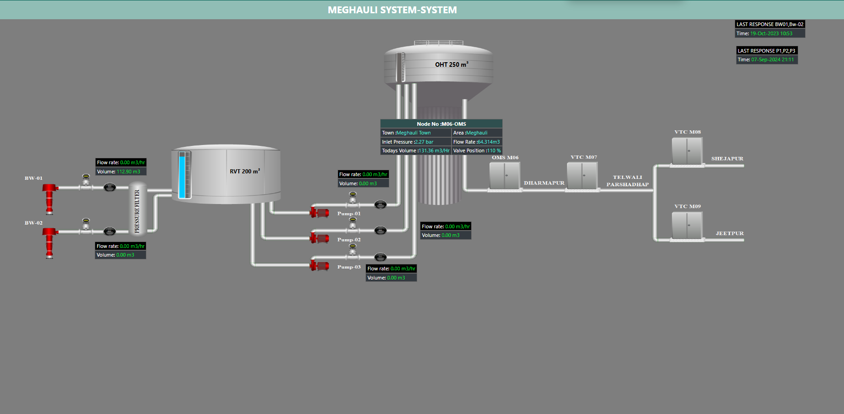Viewport: 844px width, 414px height.
Task: Open the OMS M06 cabinet
Action: (505, 176)
